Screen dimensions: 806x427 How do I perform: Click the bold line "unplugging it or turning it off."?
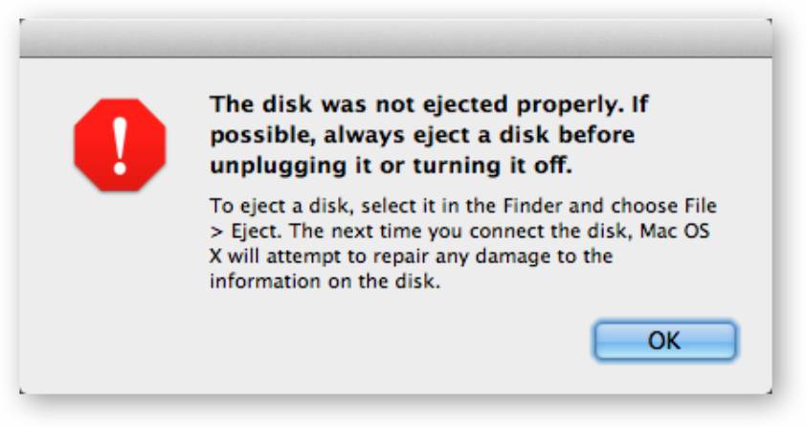391,166
